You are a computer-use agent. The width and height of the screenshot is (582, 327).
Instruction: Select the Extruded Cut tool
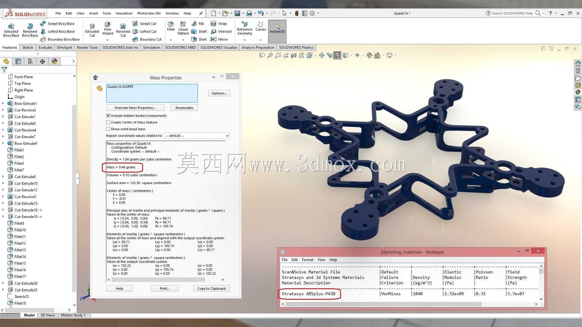[x=92, y=30]
